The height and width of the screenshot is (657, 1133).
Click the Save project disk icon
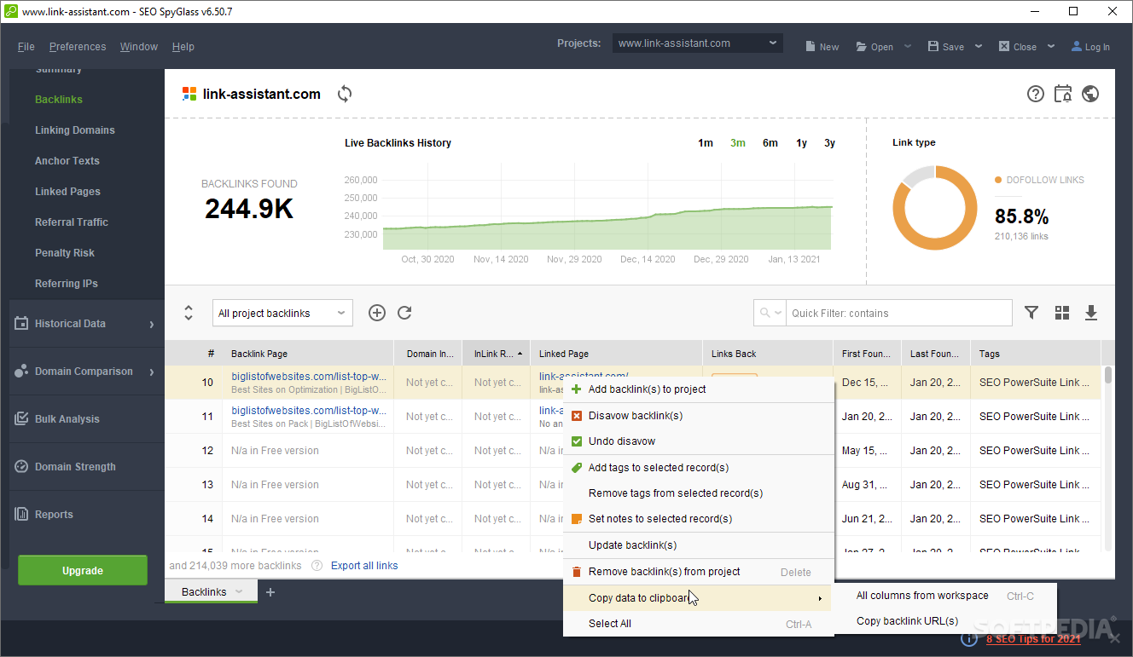pyautogui.click(x=933, y=47)
